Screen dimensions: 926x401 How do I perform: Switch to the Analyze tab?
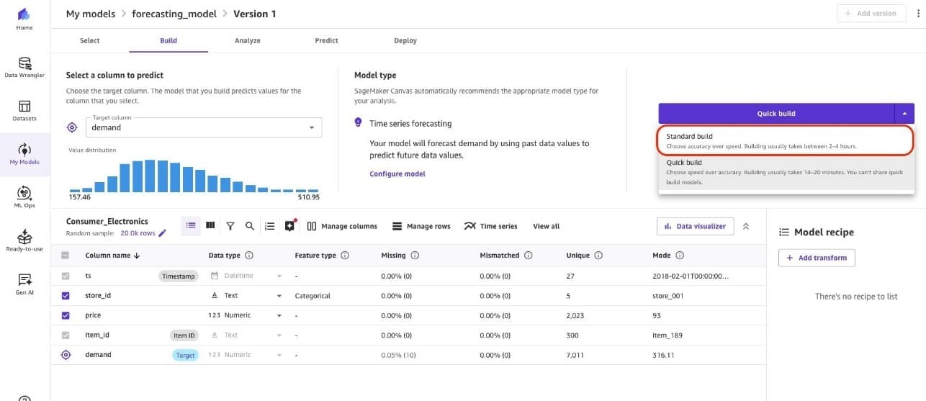tap(247, 41)
